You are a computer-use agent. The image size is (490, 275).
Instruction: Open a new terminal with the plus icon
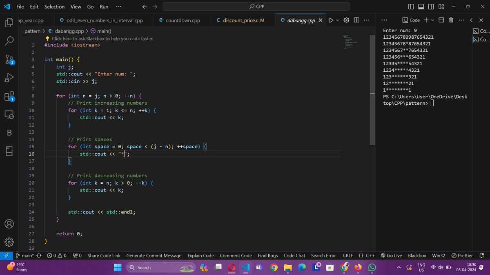(426, 20)
